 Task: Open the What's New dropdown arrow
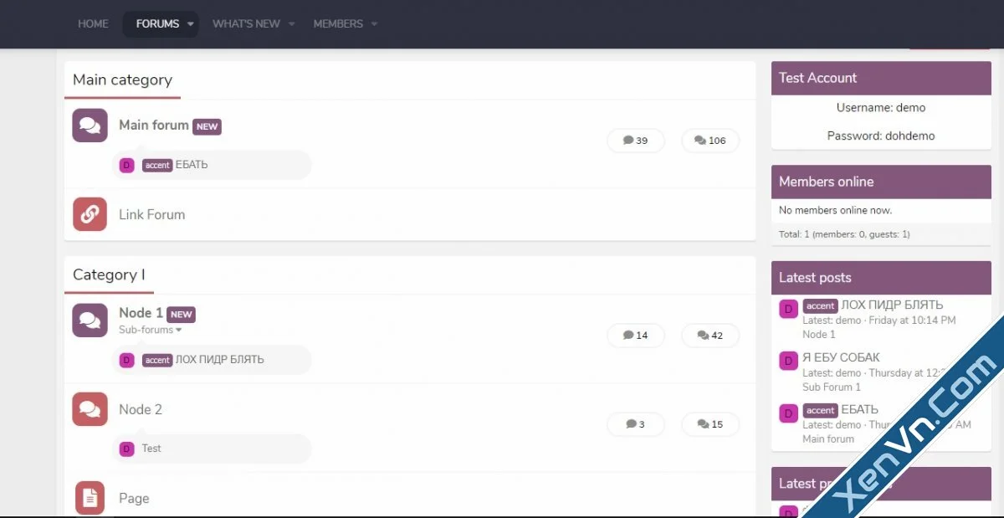[x=291, y=24]
